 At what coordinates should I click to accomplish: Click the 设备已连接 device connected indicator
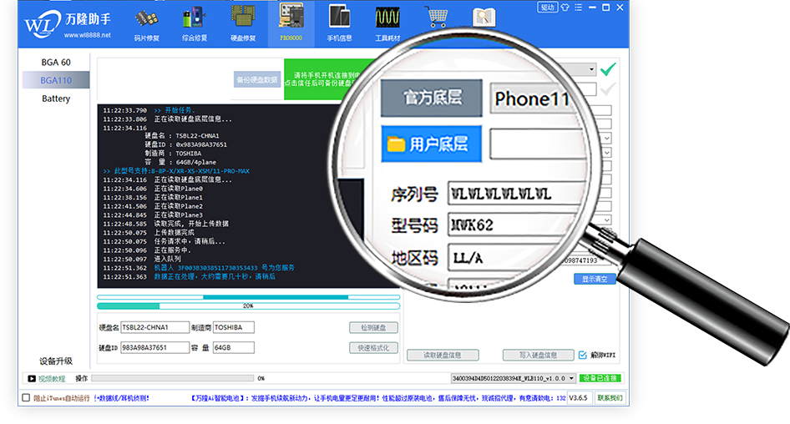click(x=600, y=378)
